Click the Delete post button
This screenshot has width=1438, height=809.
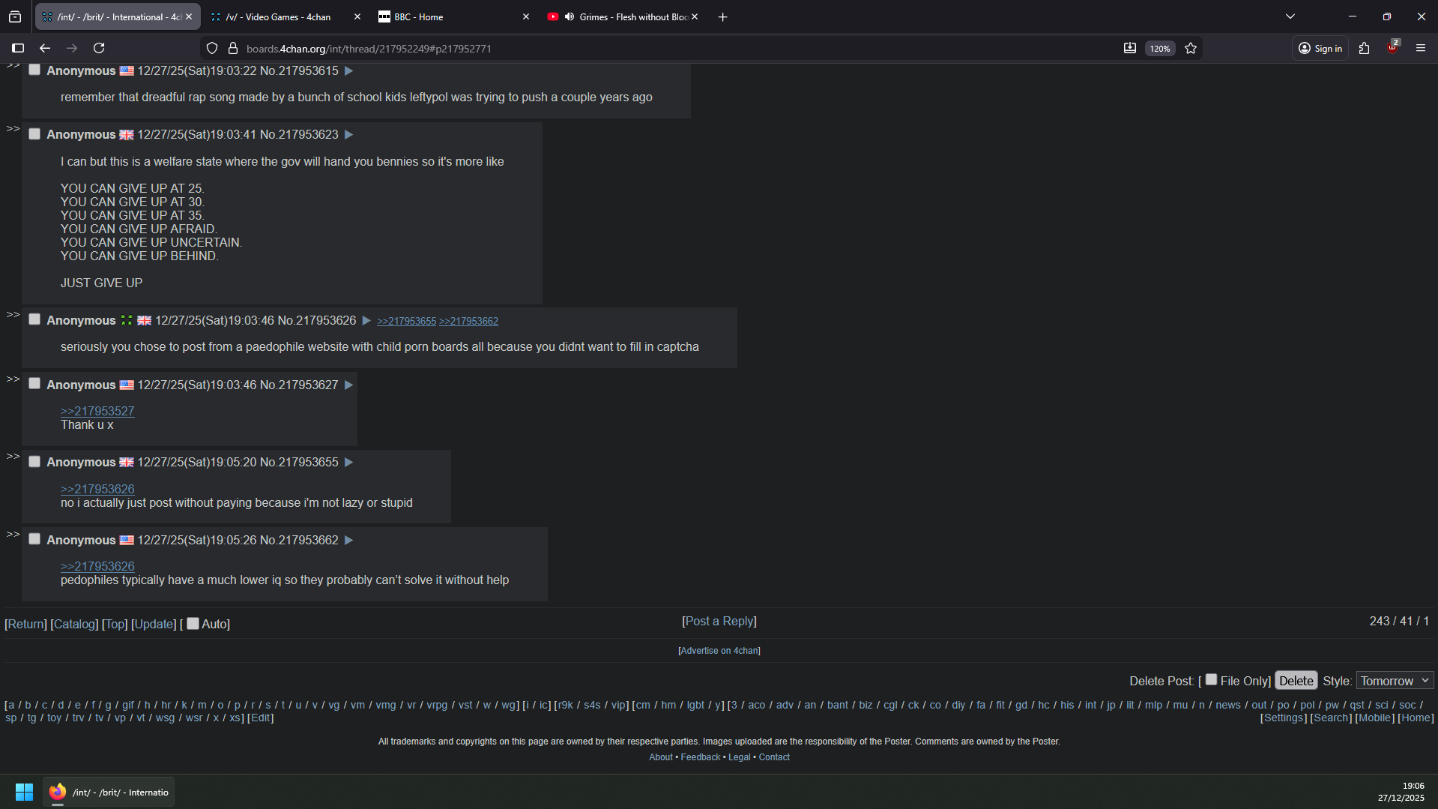click(1296, 680)
